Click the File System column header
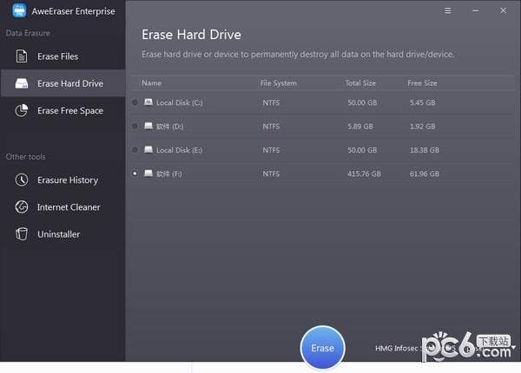This screenshot has width=521, height=373. coord(278,83)
